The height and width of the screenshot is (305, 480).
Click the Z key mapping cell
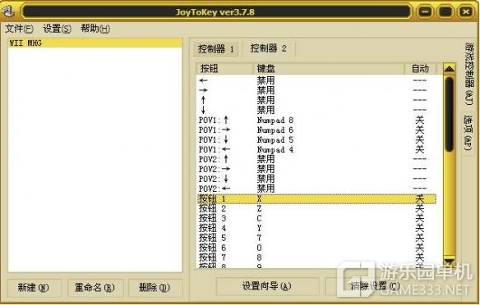tap(259, 208)
